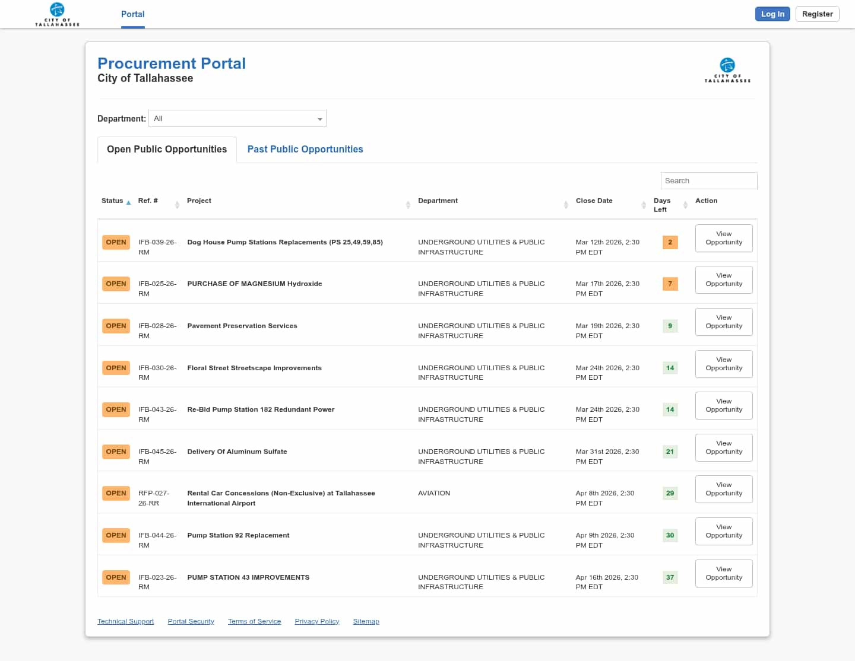This screenshot has height=661, width=855.
Task: Click in the Search input field
Action: (x=708, y=181)
